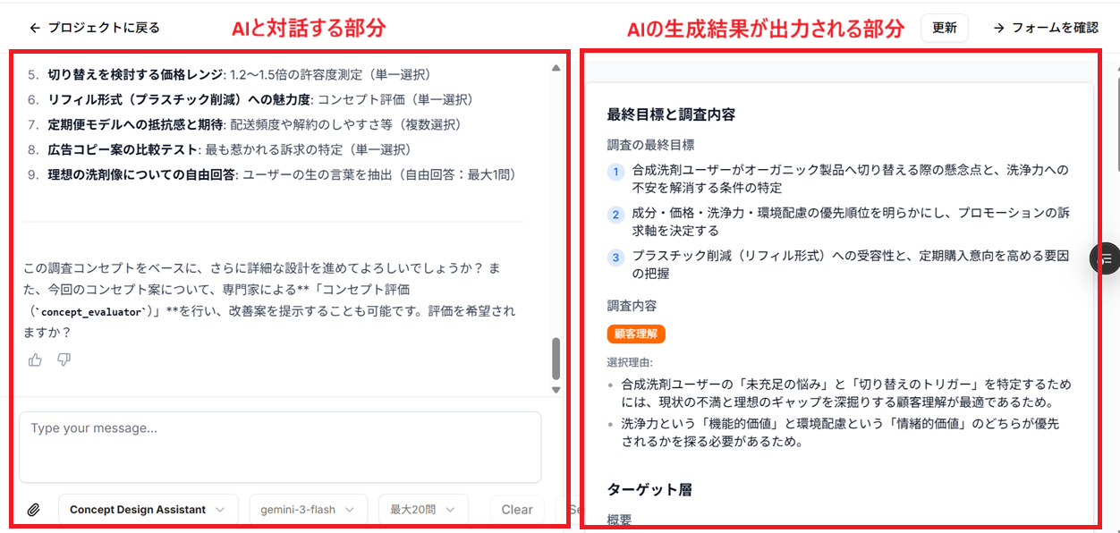The image size is (1120, 533).
Task: Open the dark round menu icon at right edge
Action: click(x=1106, y=258)
